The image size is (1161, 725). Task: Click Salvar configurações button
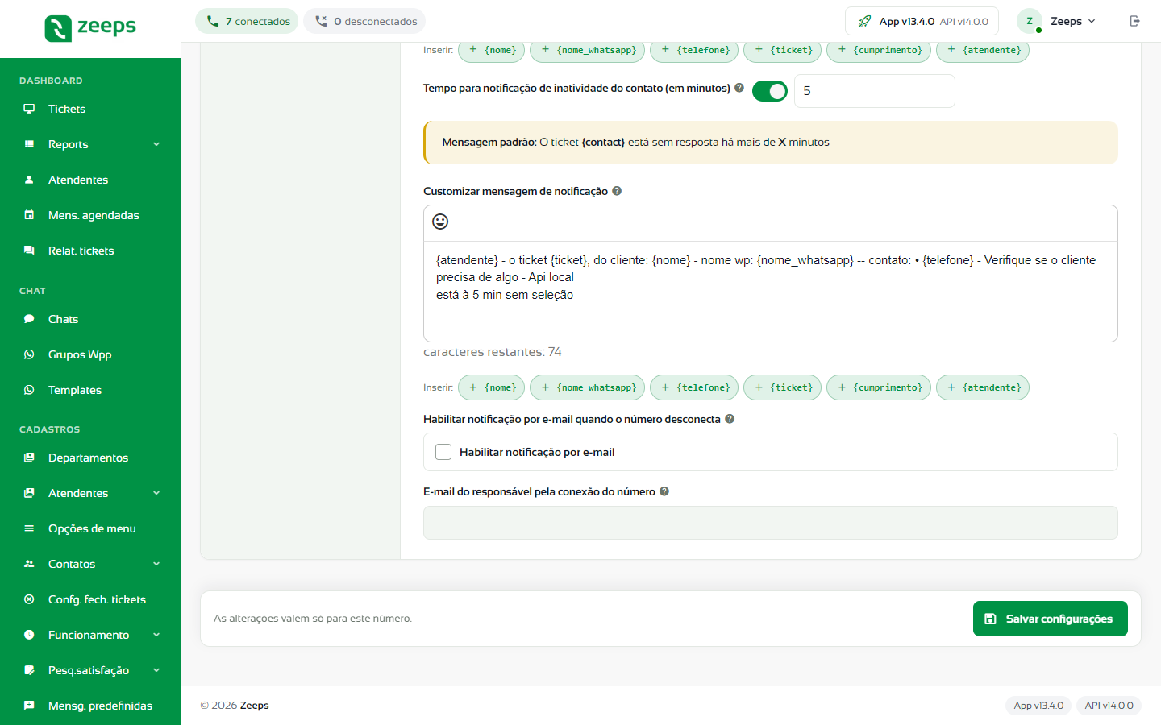coord(1051,619)
